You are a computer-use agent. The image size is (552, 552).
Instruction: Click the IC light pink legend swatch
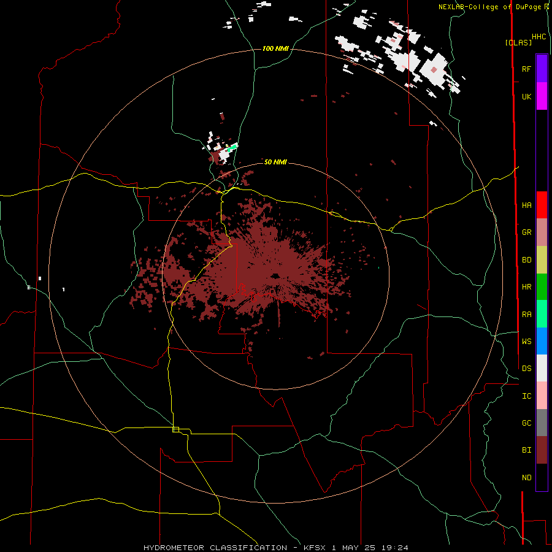pyautogui.click(x=542, y=396)
